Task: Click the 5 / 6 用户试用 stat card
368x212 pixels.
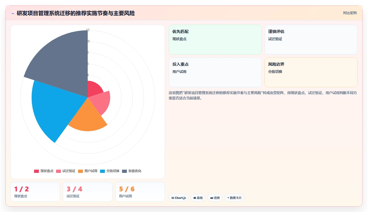Action: click(x=140, y=192)
